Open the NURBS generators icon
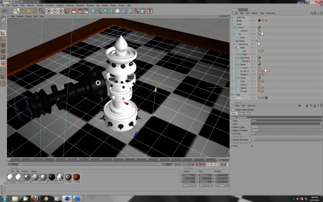 106,11
